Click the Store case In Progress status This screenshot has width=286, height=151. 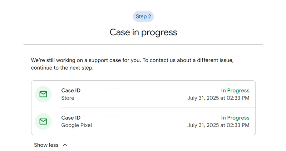235,91
